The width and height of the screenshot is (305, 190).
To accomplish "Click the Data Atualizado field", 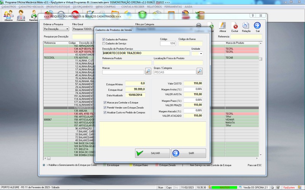I will coord(135,95).
